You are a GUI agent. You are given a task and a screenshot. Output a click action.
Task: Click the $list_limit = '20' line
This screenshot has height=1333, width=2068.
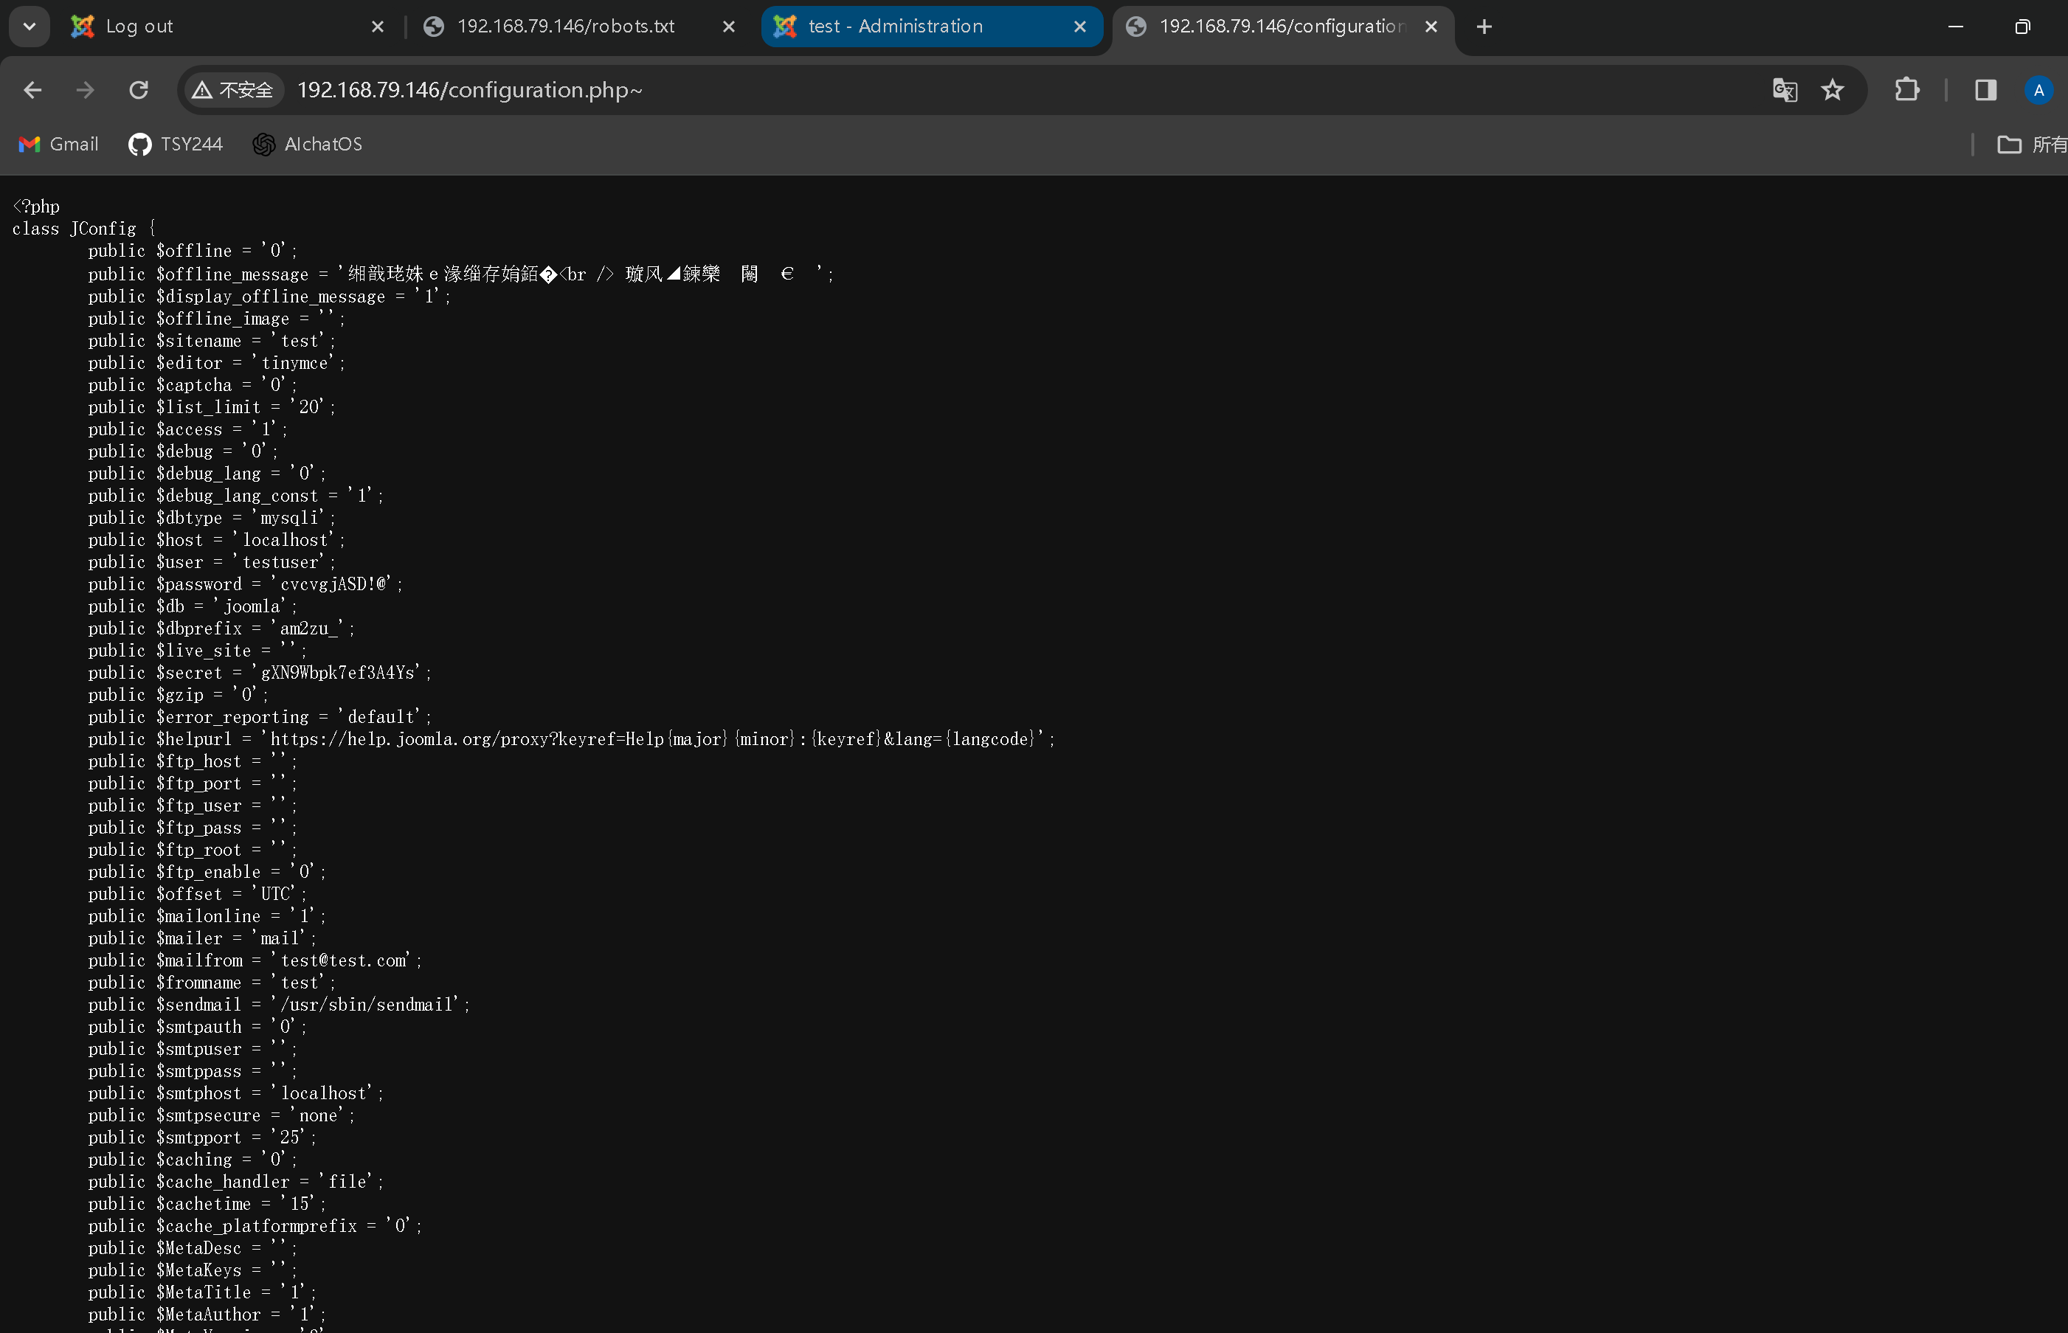[211, 406]
